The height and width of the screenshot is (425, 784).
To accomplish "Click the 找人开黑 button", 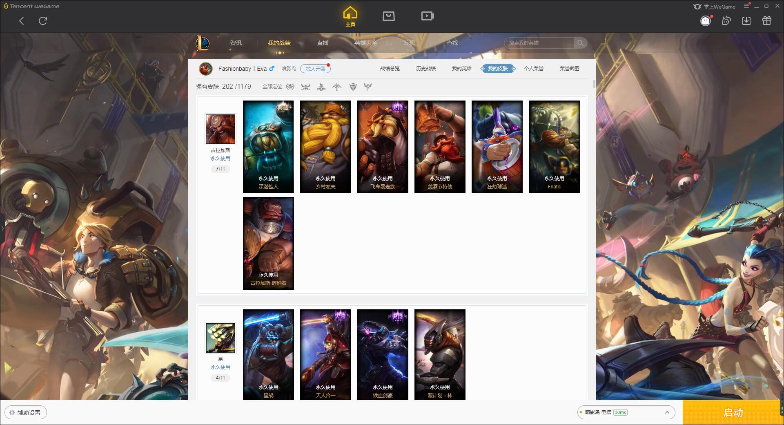I will (x=315, y=69).
